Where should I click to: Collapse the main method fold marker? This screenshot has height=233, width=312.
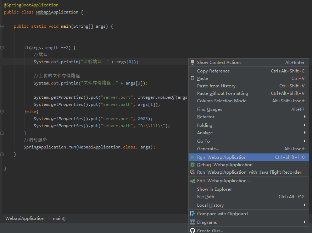pyautogui.click(x=2, y=26)
